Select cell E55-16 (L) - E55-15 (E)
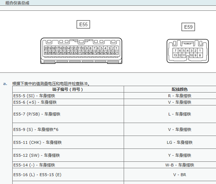Viewport: 216px width, 184px height. [x=68, y=175]
